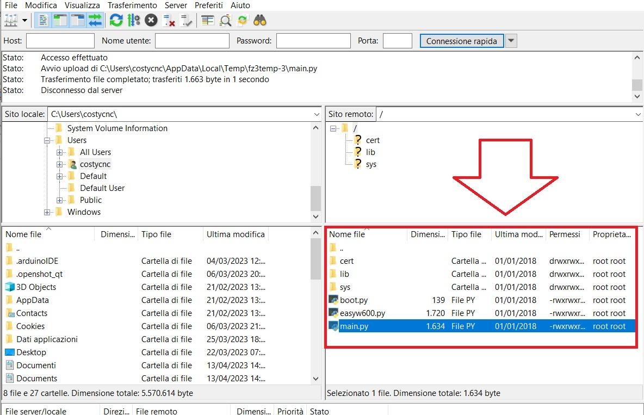Select the remote cert folder icon in file list
The height and width of the screenshot is (415, 644).
pyautogui.click(x=333, y=261)
